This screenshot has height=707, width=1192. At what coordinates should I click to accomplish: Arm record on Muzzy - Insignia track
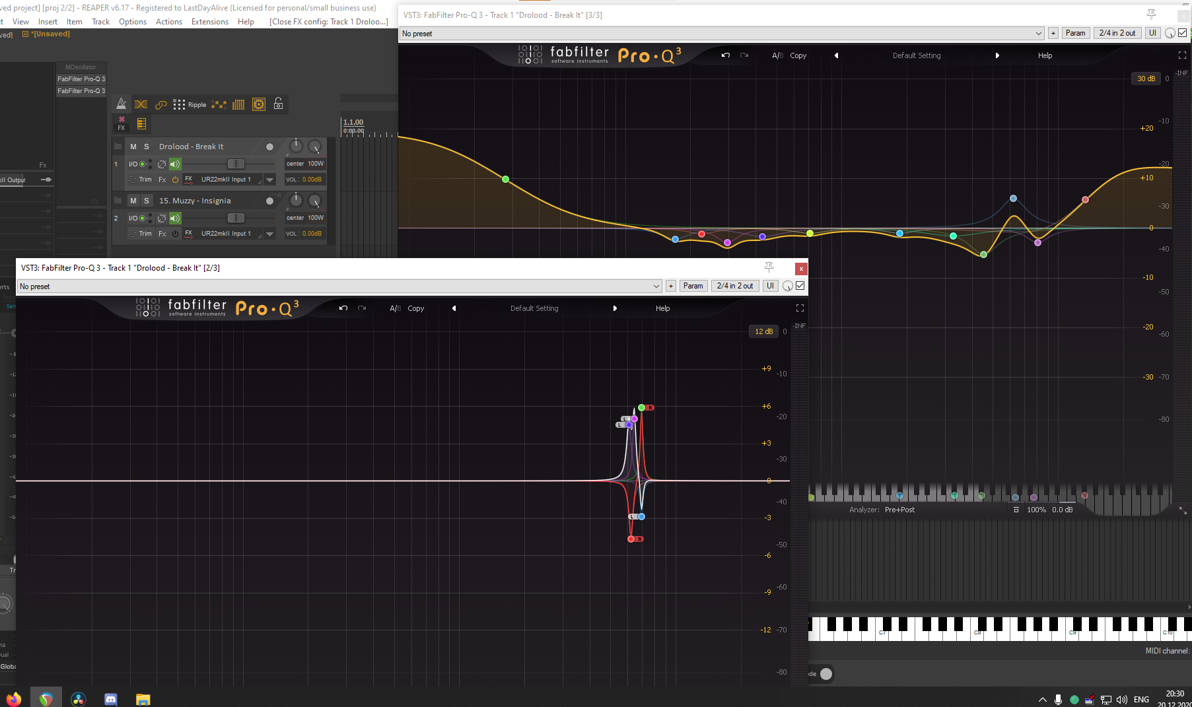(269, 201)
